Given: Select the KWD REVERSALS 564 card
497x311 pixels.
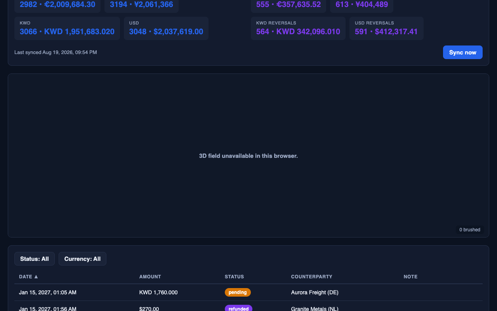Looking at the screenshot, I should click(x=298, y=28).
